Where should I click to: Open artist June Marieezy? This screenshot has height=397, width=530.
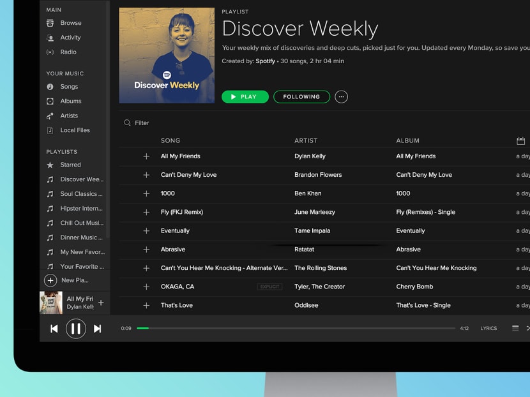coord(314,212)
